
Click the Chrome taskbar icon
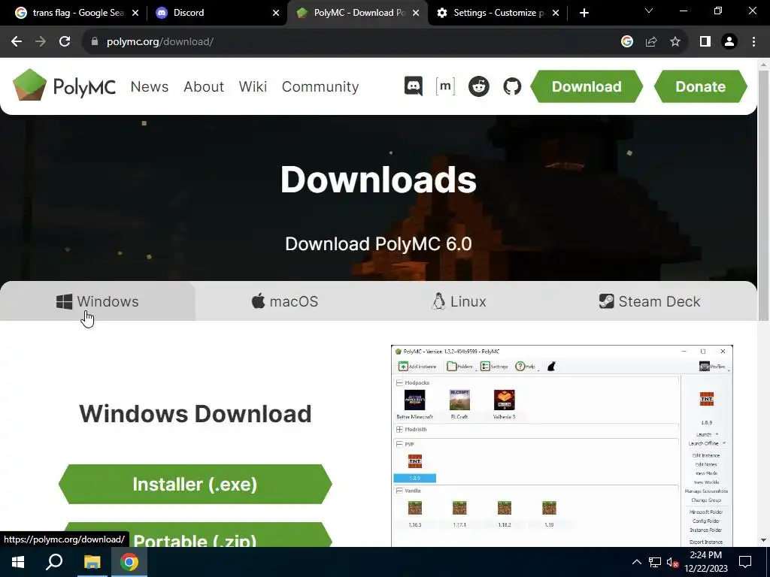(129, 562)
